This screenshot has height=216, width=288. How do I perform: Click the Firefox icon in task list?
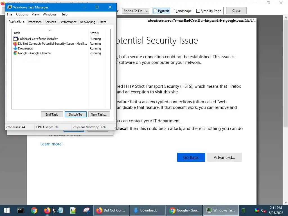[x=15, y=44]
